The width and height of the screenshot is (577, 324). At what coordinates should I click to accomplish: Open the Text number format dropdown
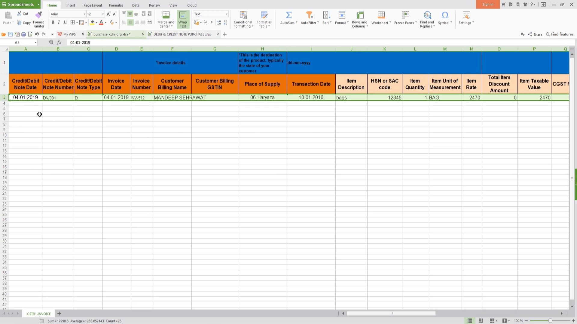[227, 14]
